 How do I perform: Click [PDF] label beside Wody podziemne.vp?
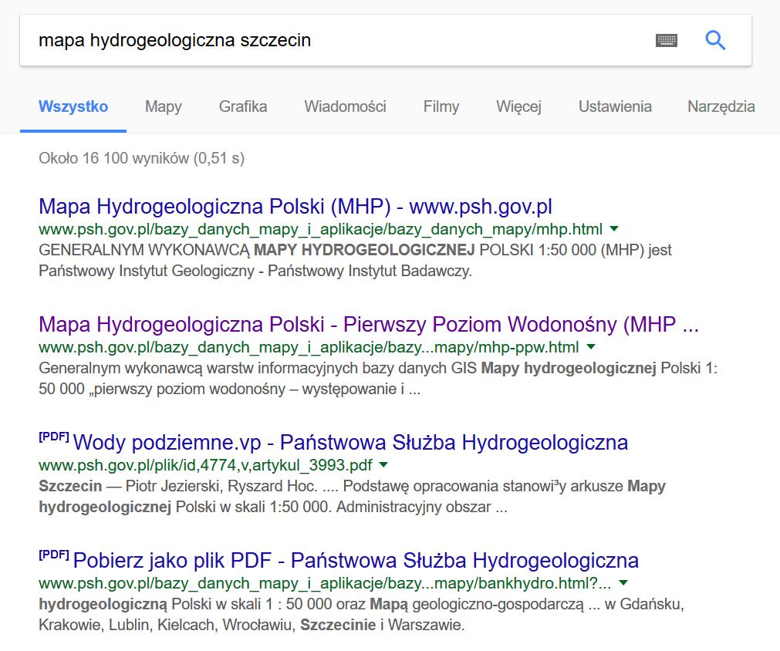tap(54, 437)
